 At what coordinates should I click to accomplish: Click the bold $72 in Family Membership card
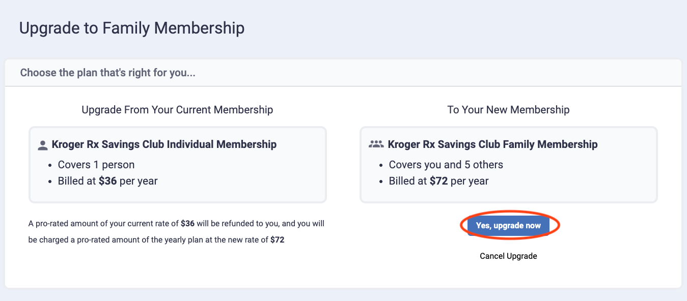[x=438, y=181]
